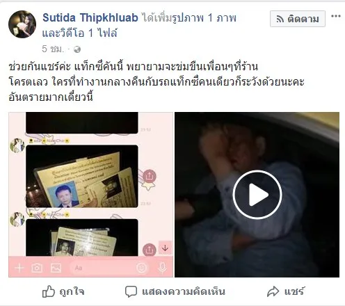345x306 pixels.
Task: Open the Sutida Thipkhluab profile name link
Action: pos(90,17)
